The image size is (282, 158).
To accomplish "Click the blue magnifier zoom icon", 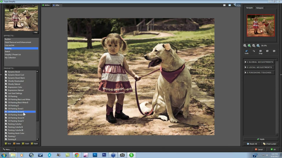I will 258,46.
